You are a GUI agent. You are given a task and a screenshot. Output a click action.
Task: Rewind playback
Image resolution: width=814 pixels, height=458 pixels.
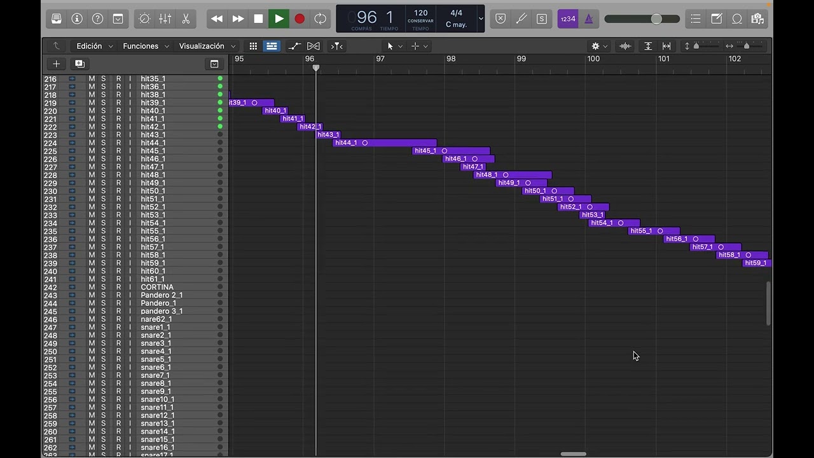click(217, 19)
